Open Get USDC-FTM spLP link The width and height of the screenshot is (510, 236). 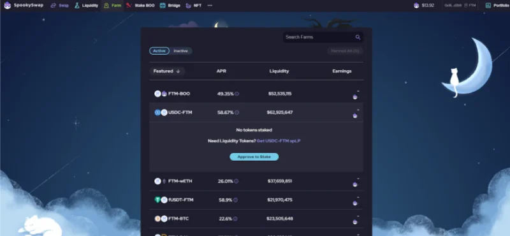point(279,141)
